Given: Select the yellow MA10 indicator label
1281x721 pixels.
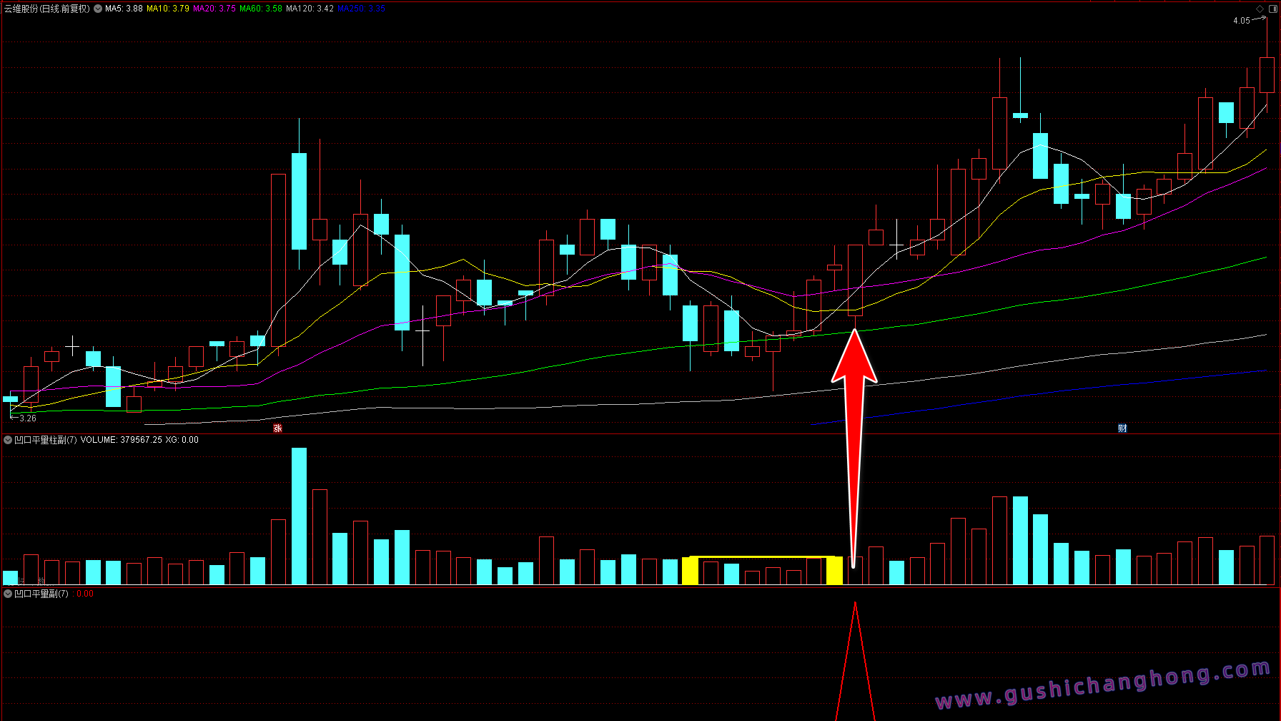Looking at the screenshot, I should pos(168,9).
